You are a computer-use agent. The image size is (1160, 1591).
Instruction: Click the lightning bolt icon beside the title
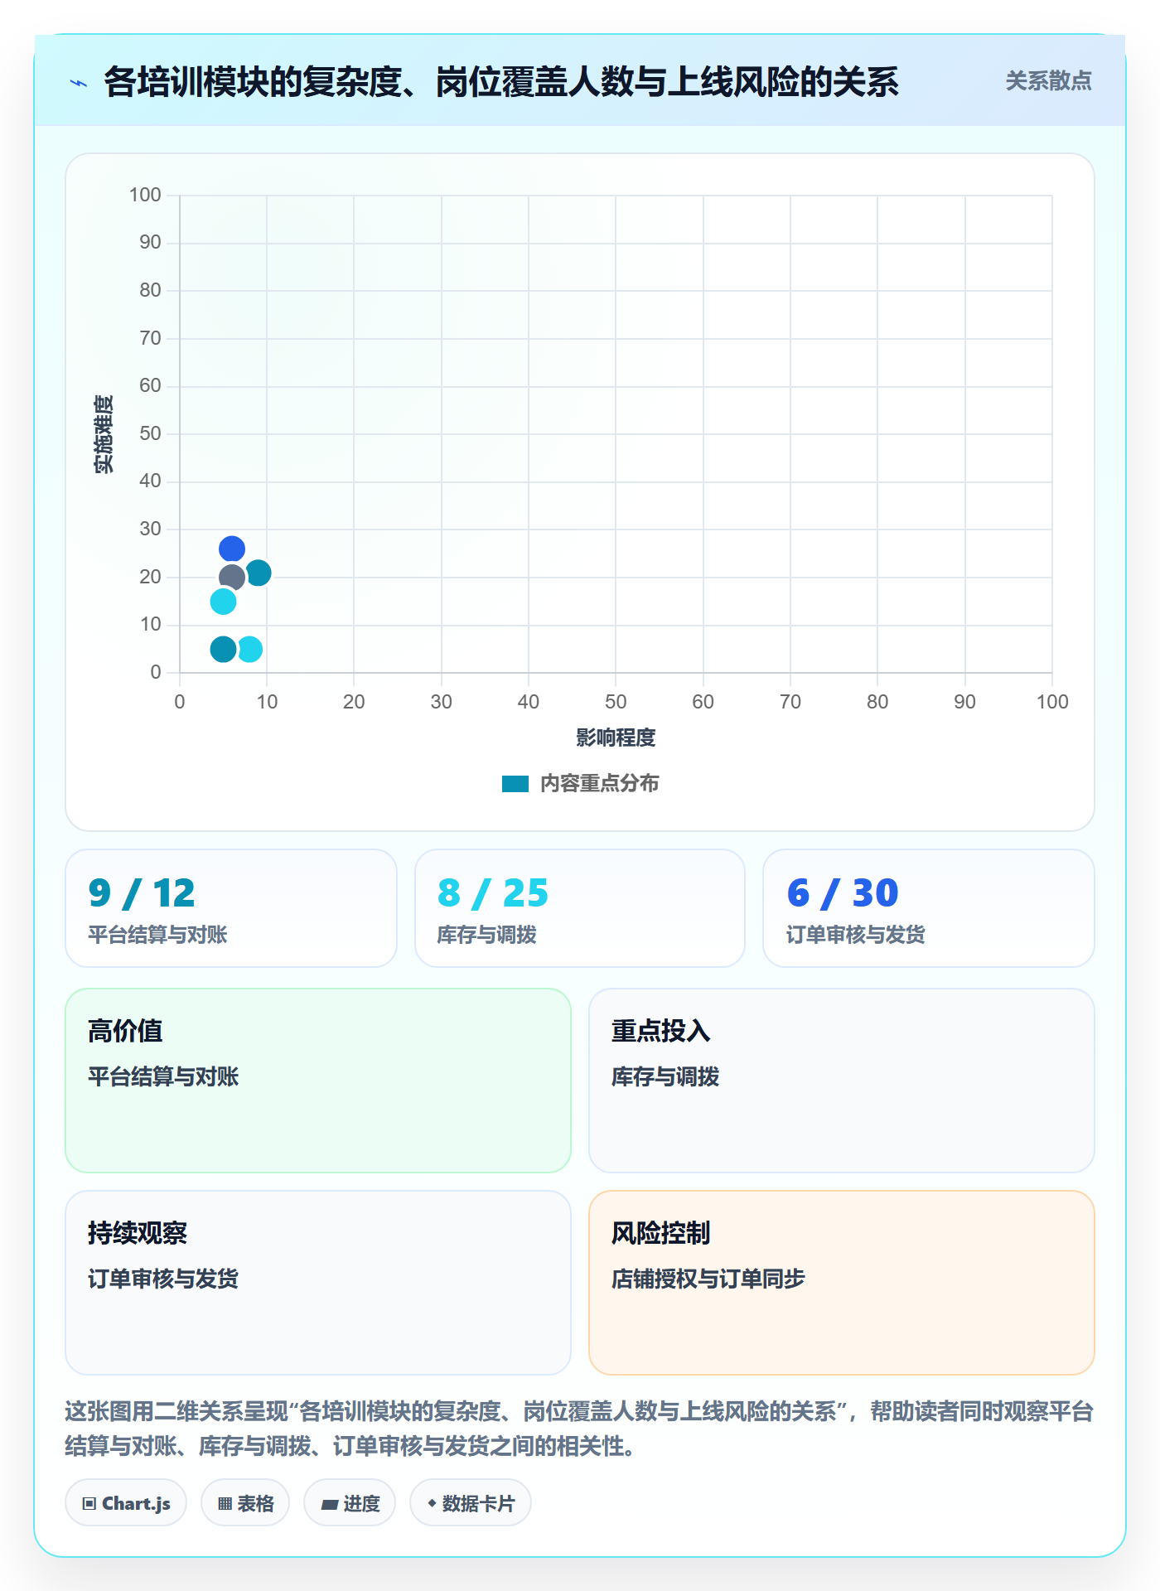tap(79, 83)
